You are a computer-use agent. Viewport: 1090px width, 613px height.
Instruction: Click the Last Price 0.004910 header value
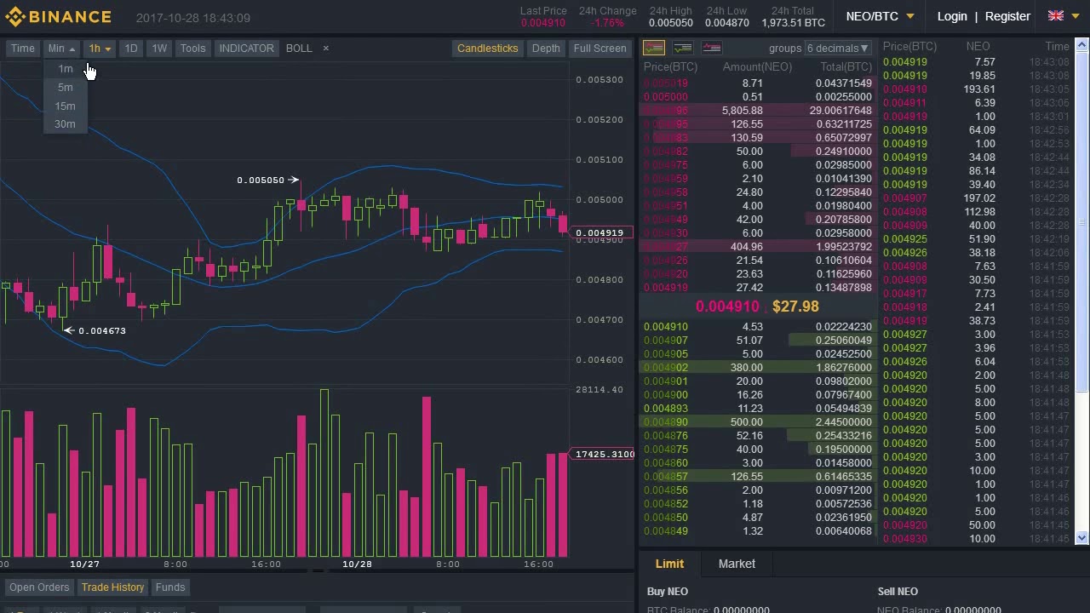point(543,23)
